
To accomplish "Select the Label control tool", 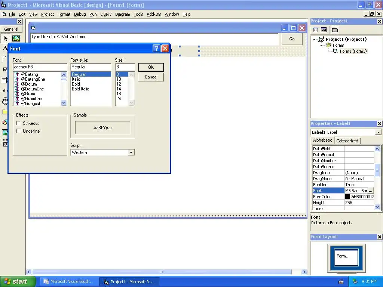I will point(4,49).
